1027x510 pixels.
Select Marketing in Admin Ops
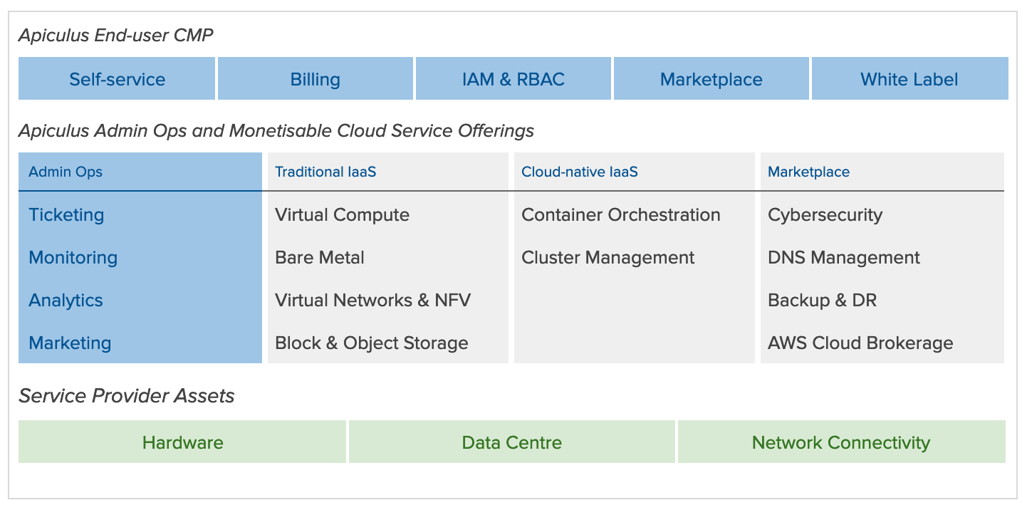coord(70,343)
